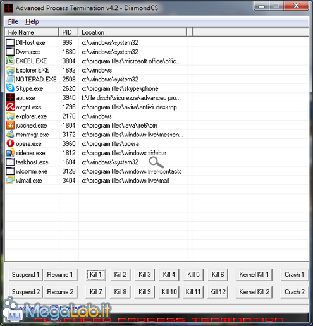
Task: Select the avgnt.exe Avira icon
Action: tap(10, 107)
